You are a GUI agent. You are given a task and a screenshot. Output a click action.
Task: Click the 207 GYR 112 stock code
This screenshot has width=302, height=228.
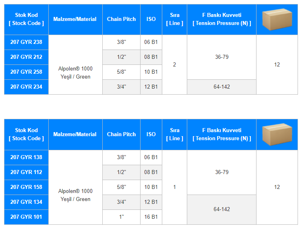pos(26,172)
